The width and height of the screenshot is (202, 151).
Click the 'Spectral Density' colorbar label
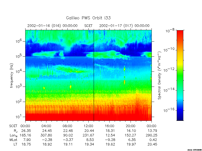[x=159, y=75]
